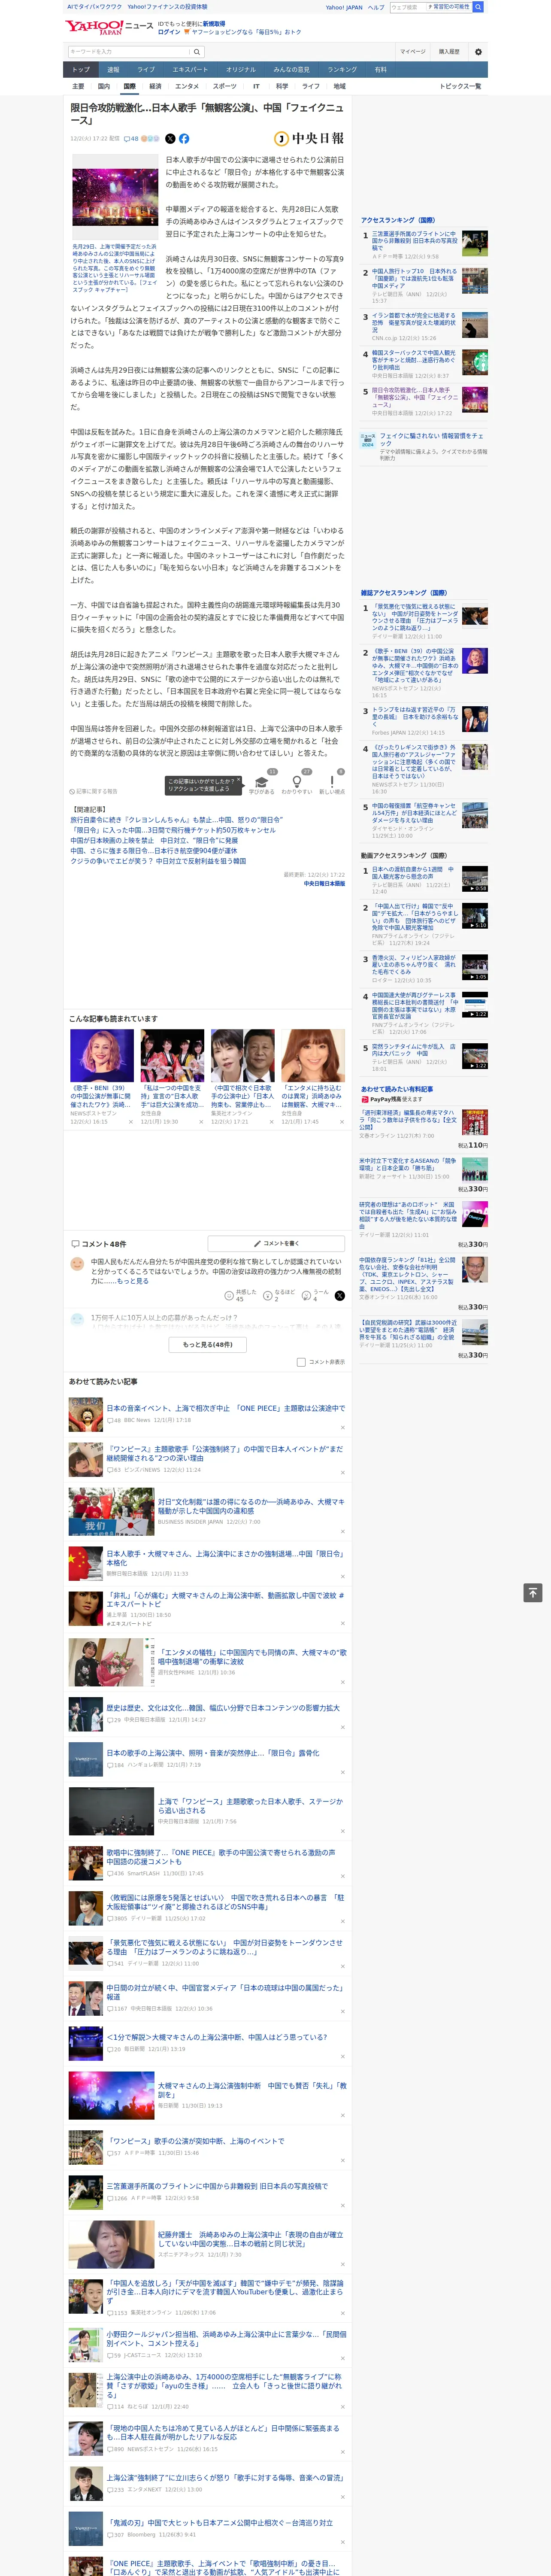Share the article on Facebook
Viewport: 551px width, 2576px height.
pyautogui.click(x=184, y=139)
